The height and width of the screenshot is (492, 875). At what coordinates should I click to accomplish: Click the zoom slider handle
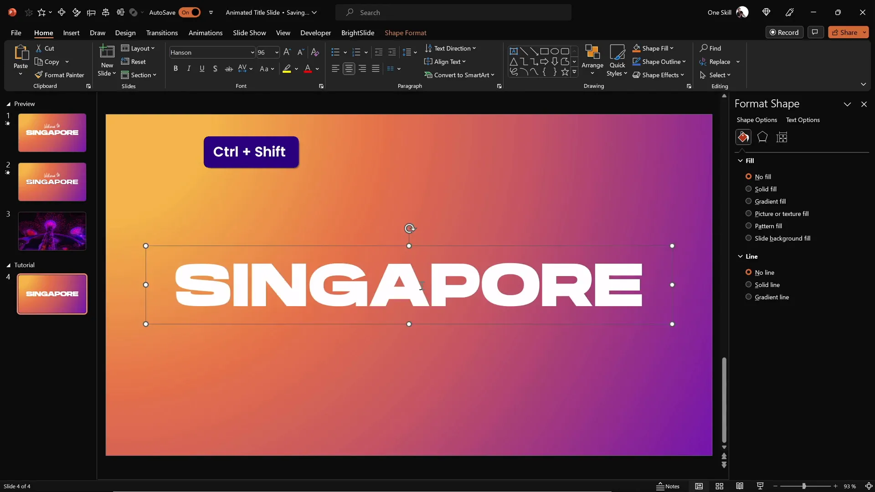(804, 486)
